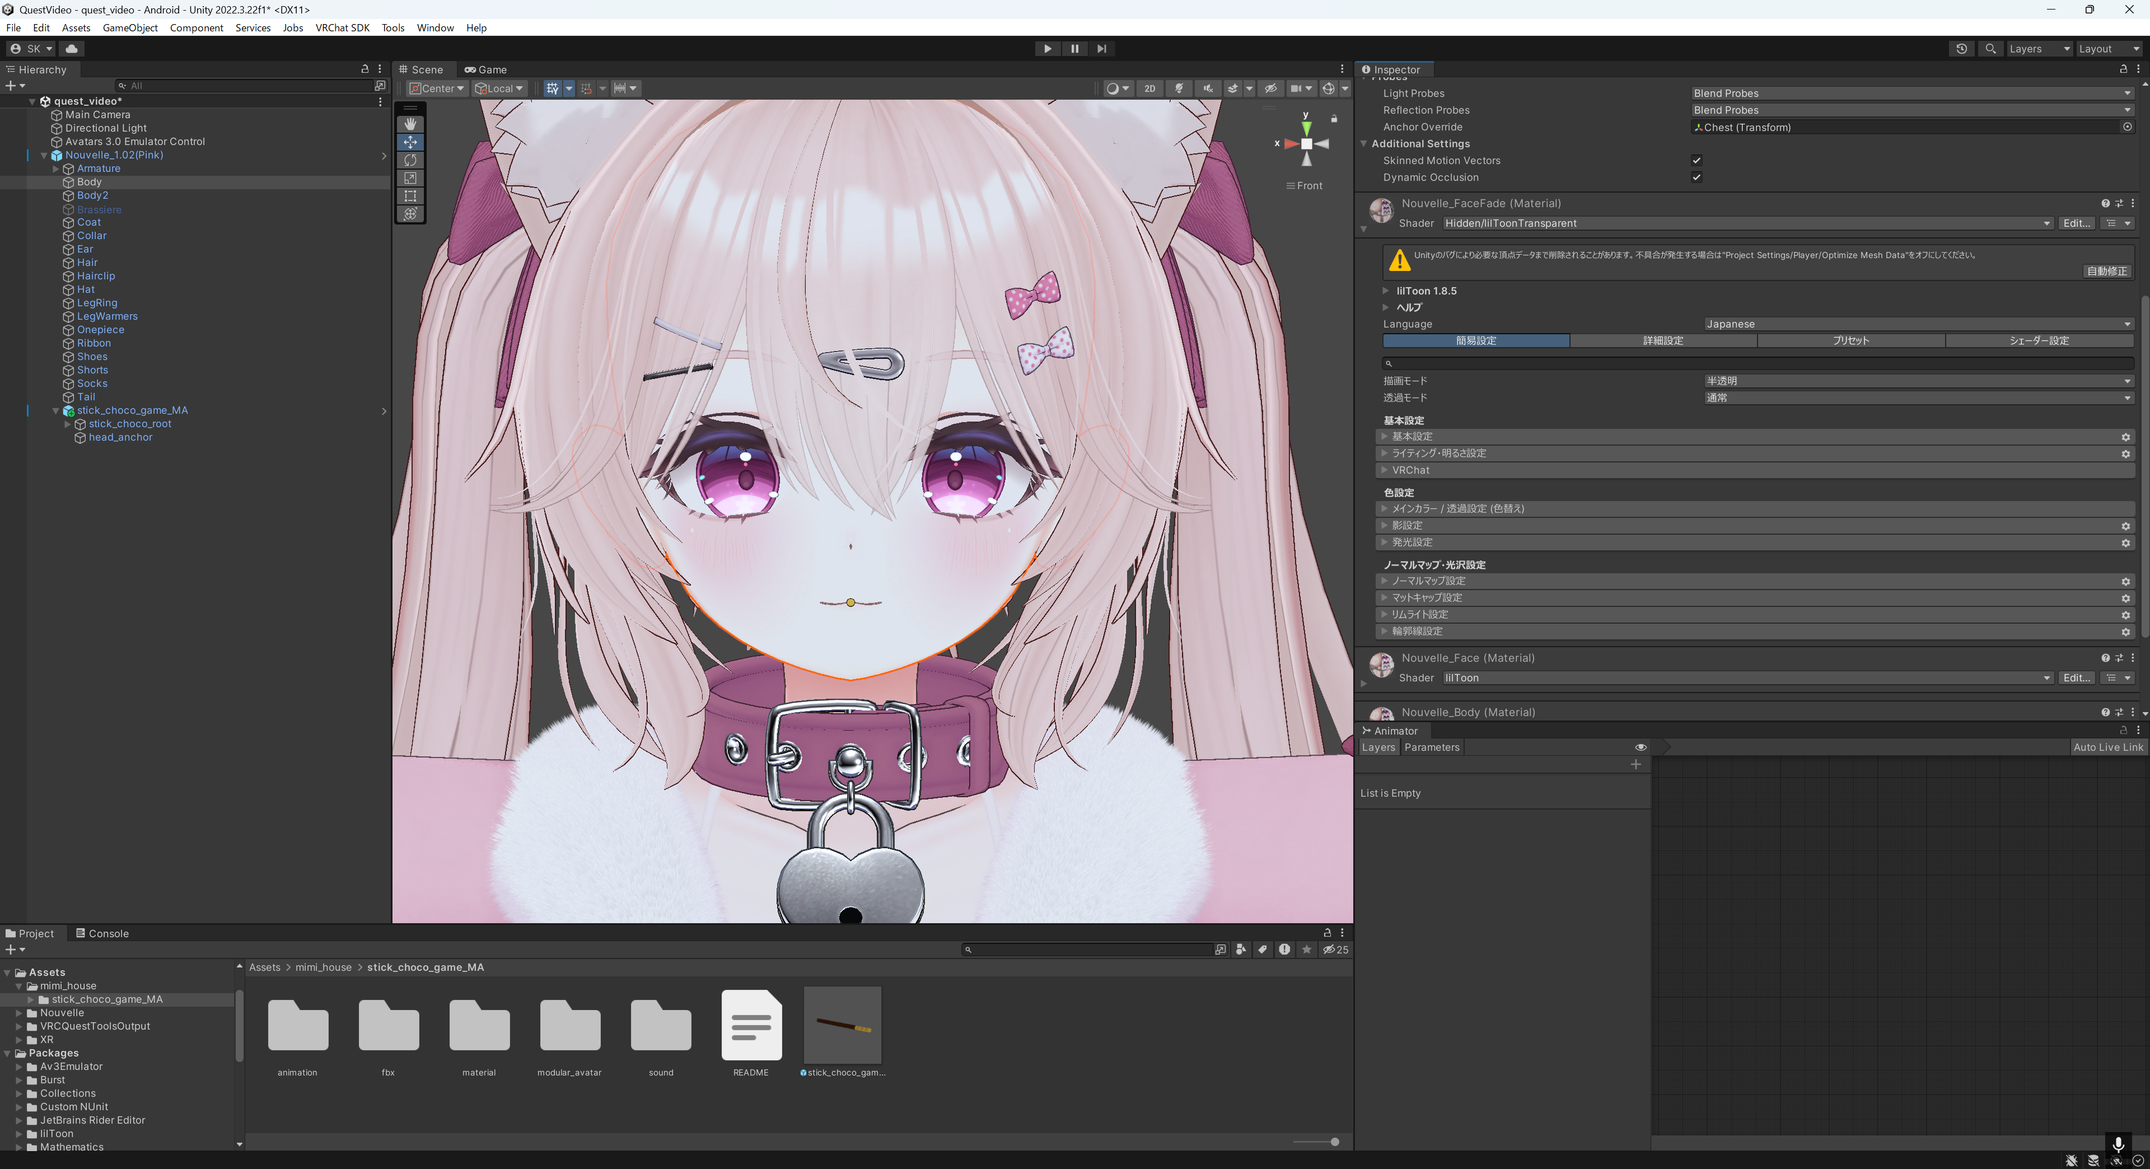This screenshot has width=2150, height=1169.
Task: Select the Hand view tool
Action: (x=410, y=124)
